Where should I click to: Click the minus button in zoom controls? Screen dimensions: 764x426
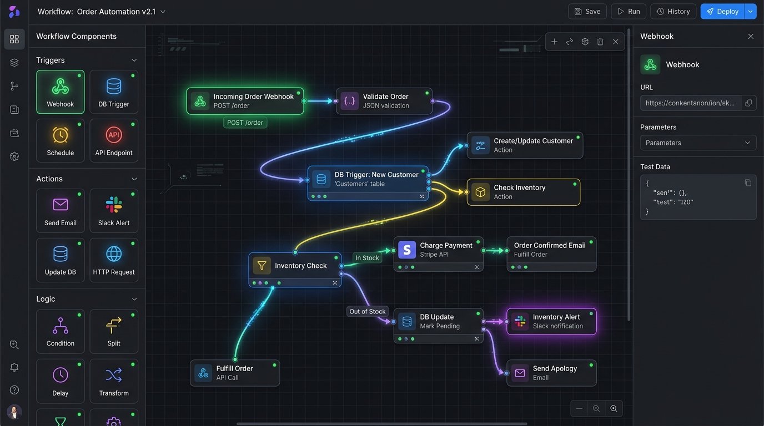[x=579, y=408]
